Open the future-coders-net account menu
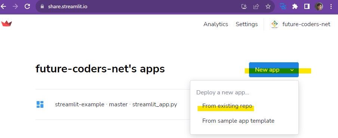The width and height of the screenshot is (338, 138). click(306, 24)
